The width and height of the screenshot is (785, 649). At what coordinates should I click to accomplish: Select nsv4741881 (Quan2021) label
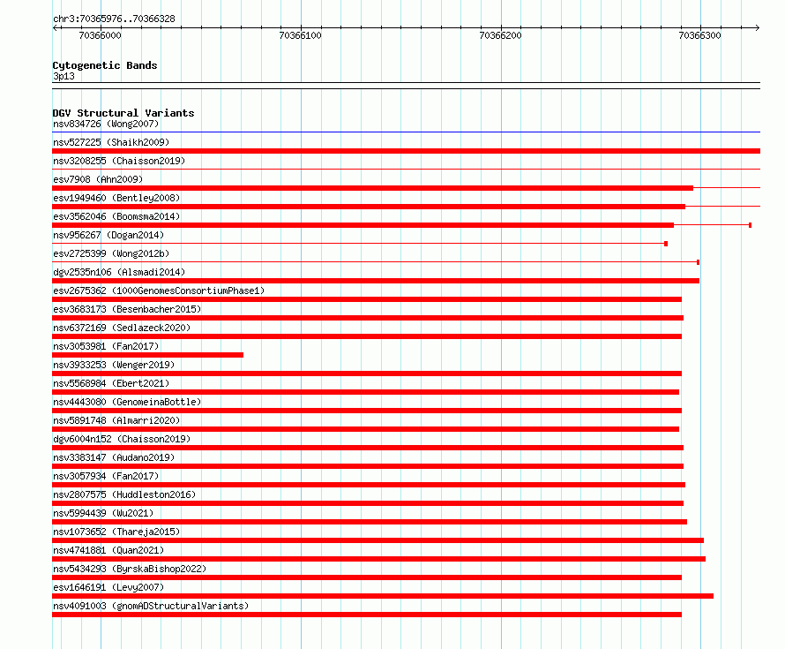click(108, 550)
